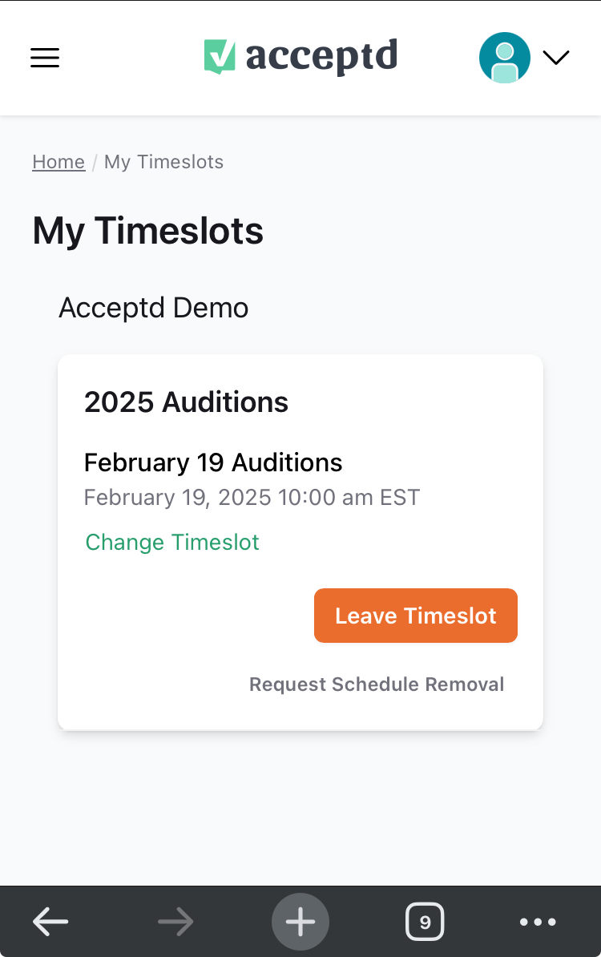The width and height of the screenshot is (601, 957).
Task: Click Request Schedule Removal
Action: [377, 684]
